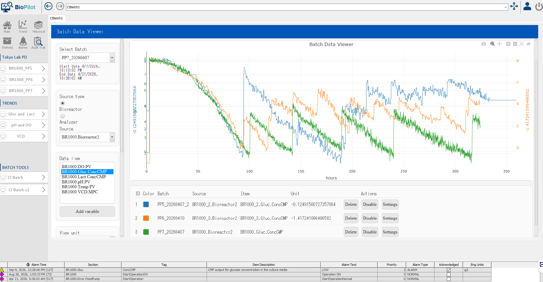
Task: Open the Shelved alarms icon
Action: pos(7,43)
